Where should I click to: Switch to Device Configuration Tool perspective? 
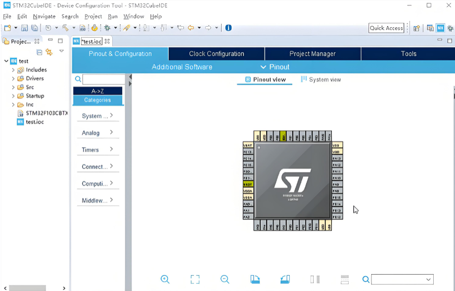(441, 28)
